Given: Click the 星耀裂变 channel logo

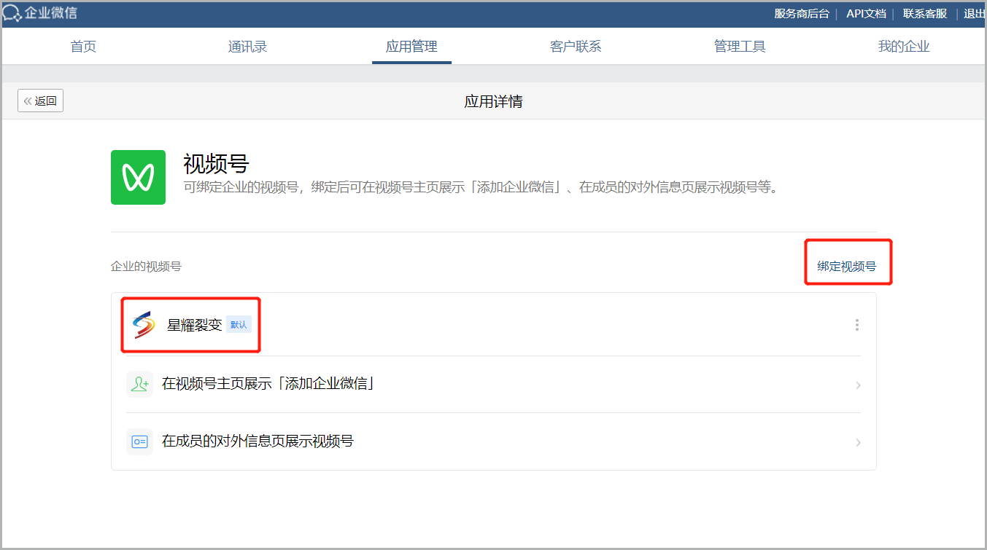Looking at the screenshot, I should [143, 325].
